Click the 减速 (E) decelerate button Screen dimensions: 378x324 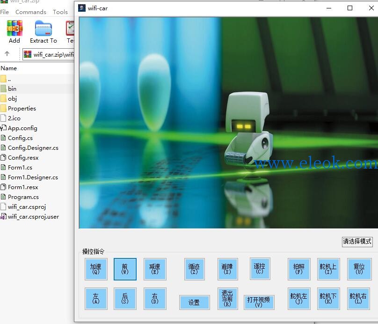[155, 269]
